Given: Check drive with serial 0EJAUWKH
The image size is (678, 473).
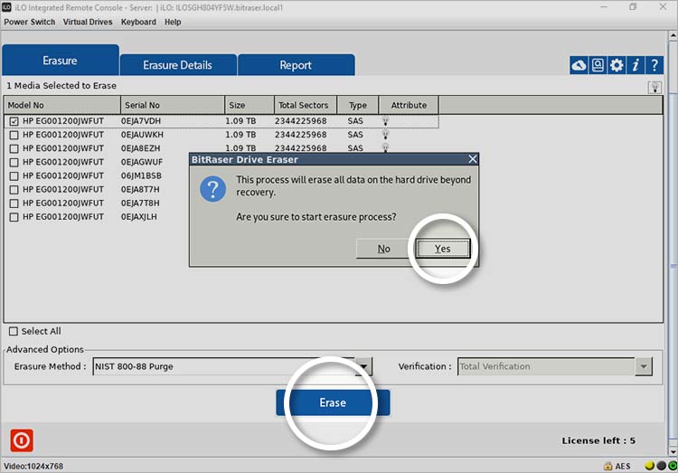Looking at the screenshot, I should tap(14, 135).
